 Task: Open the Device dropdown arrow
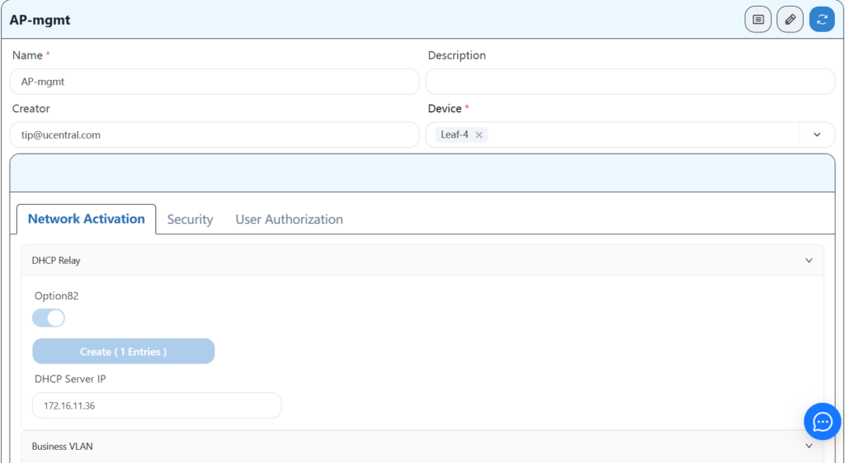[817, 135]
